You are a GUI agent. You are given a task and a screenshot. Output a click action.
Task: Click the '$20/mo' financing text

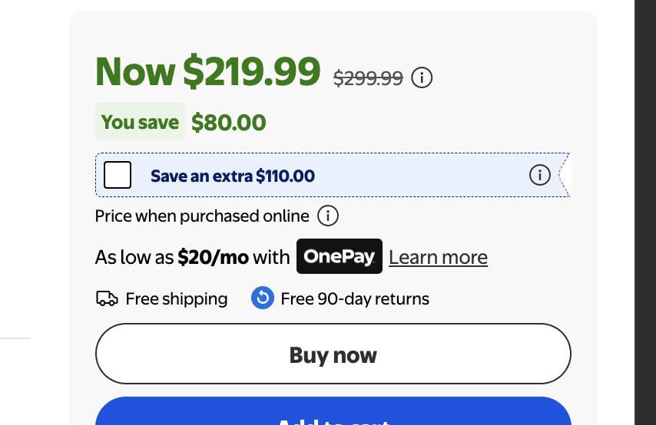pos(213,257)
